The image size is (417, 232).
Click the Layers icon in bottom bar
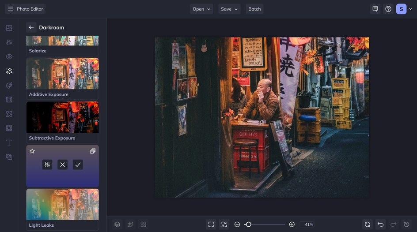click(117, 225)
